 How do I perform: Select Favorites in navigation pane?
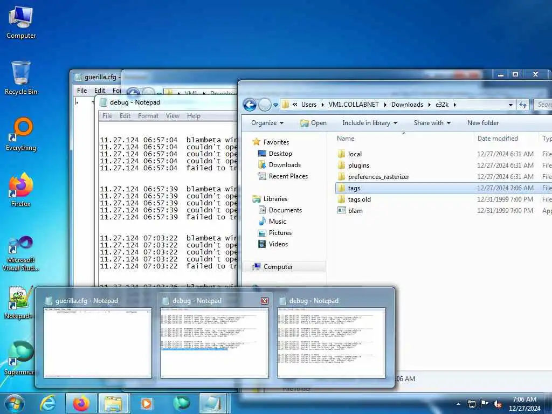[x=276, y=142]
